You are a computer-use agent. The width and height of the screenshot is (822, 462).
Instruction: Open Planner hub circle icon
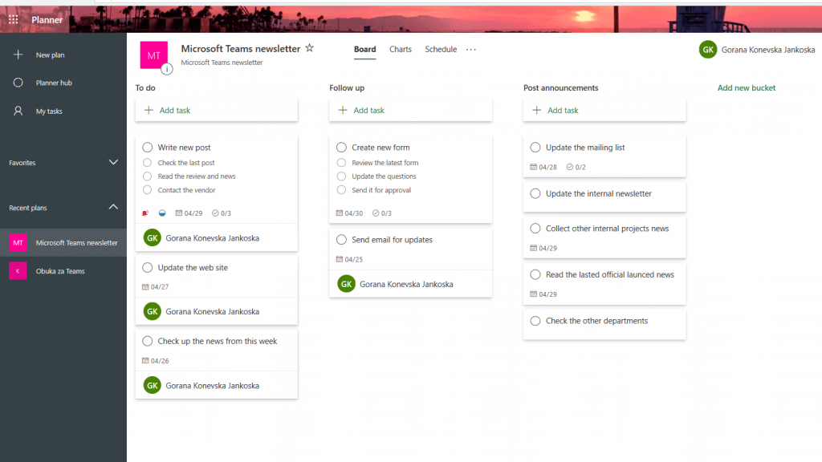coord(18,83)
